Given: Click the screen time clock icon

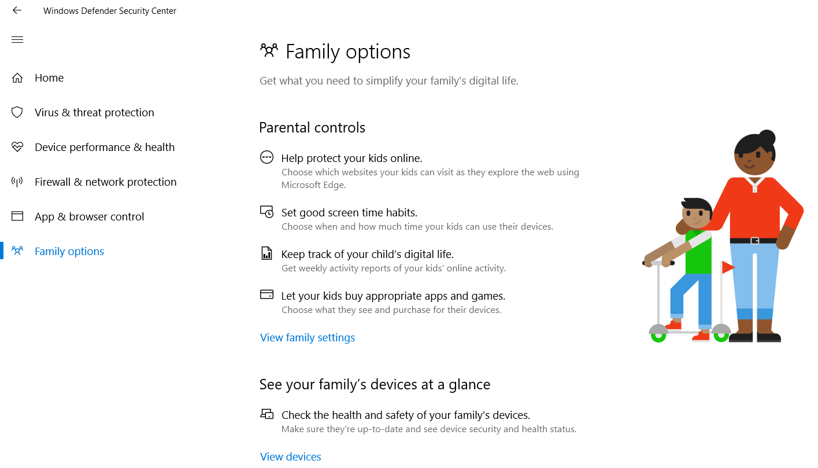Looking at the screenshot, I should pos(267,212).
